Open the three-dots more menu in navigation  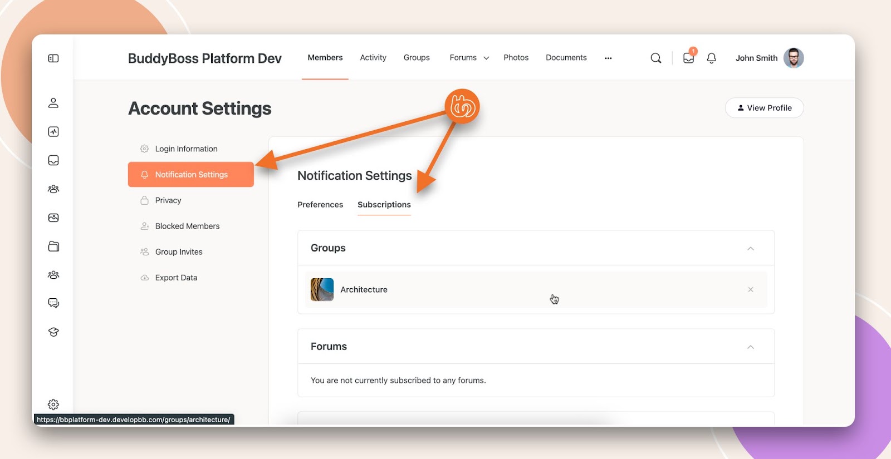pos(608,58)
